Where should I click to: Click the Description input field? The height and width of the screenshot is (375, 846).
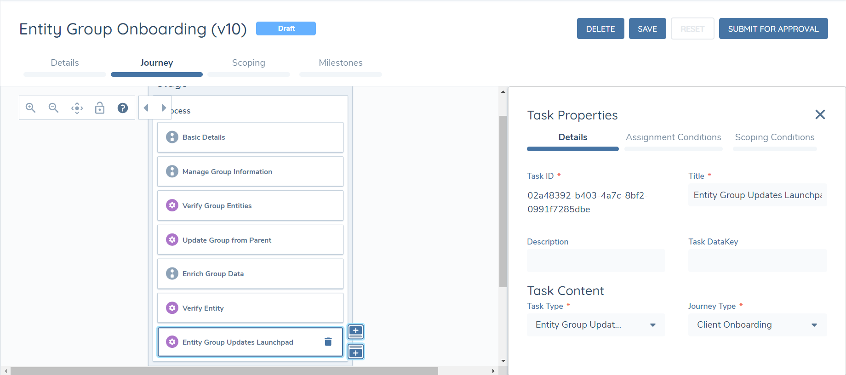tap(596, 261)
